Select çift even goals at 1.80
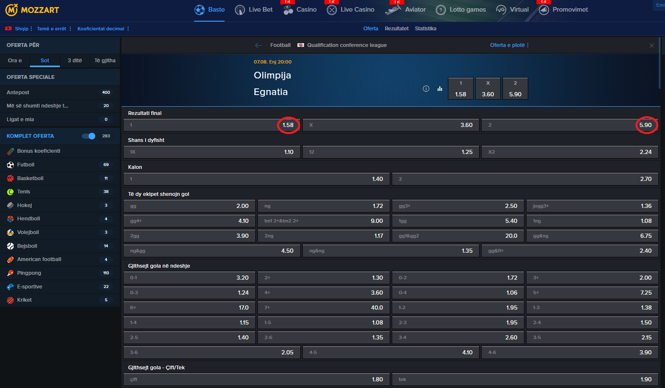 pyautogui.click(x=257, y=379)
